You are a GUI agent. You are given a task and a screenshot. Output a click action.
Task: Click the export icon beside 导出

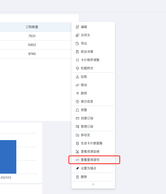click(77, 44)
